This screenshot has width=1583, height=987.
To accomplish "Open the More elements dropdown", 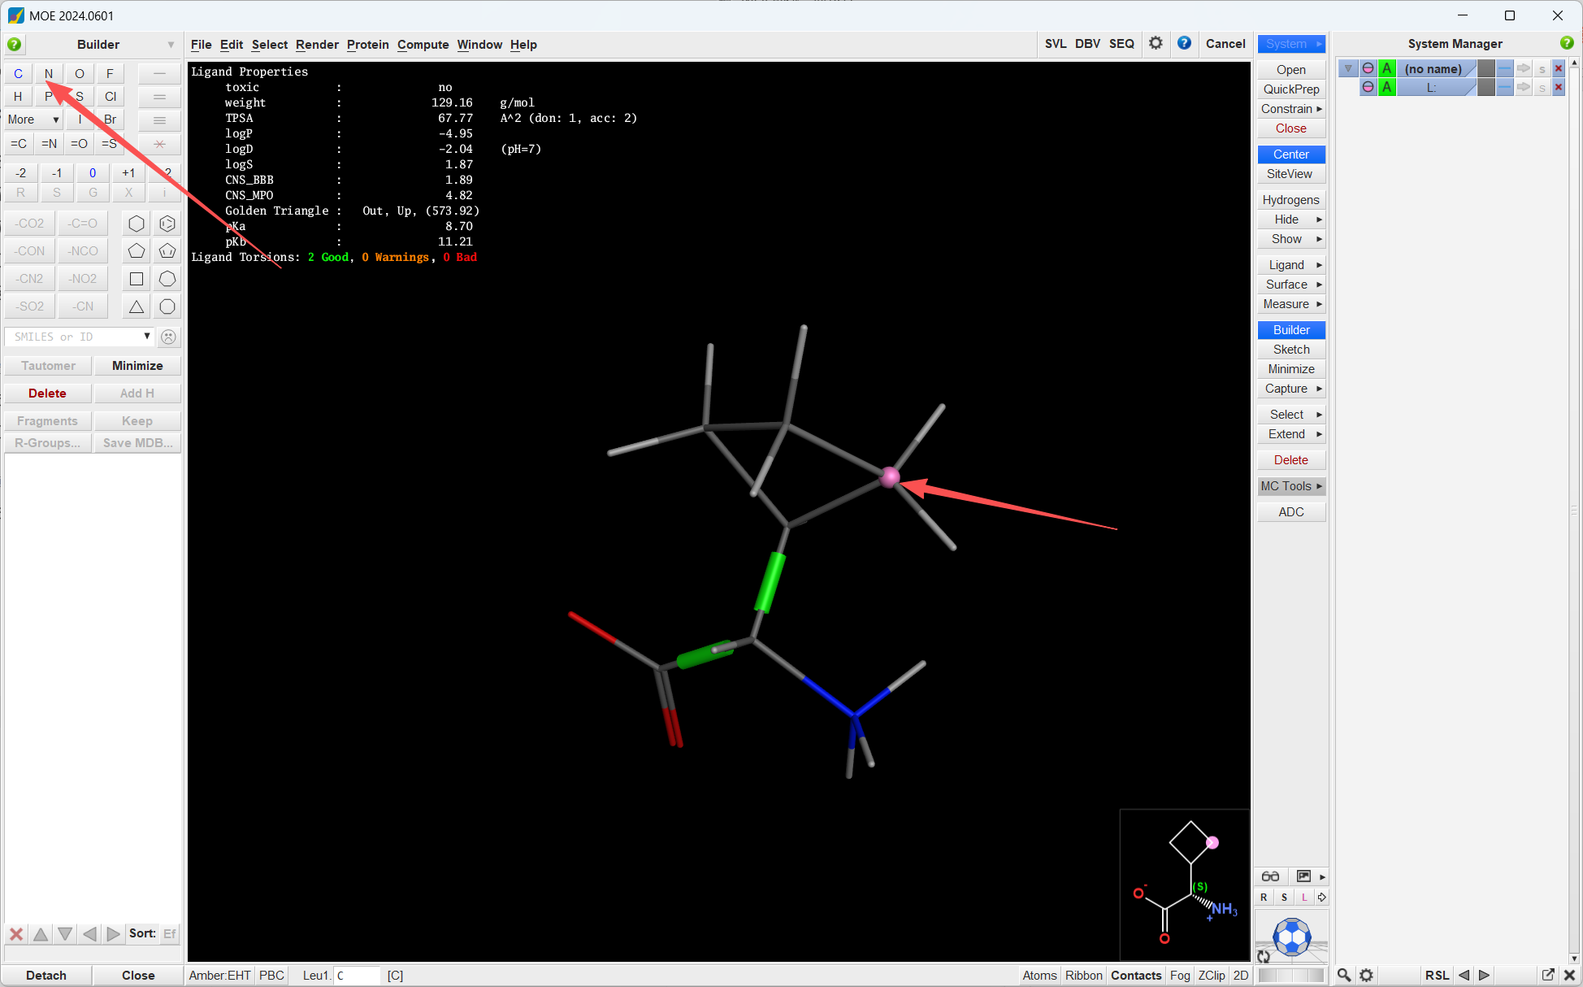I will tap(33, 120).
